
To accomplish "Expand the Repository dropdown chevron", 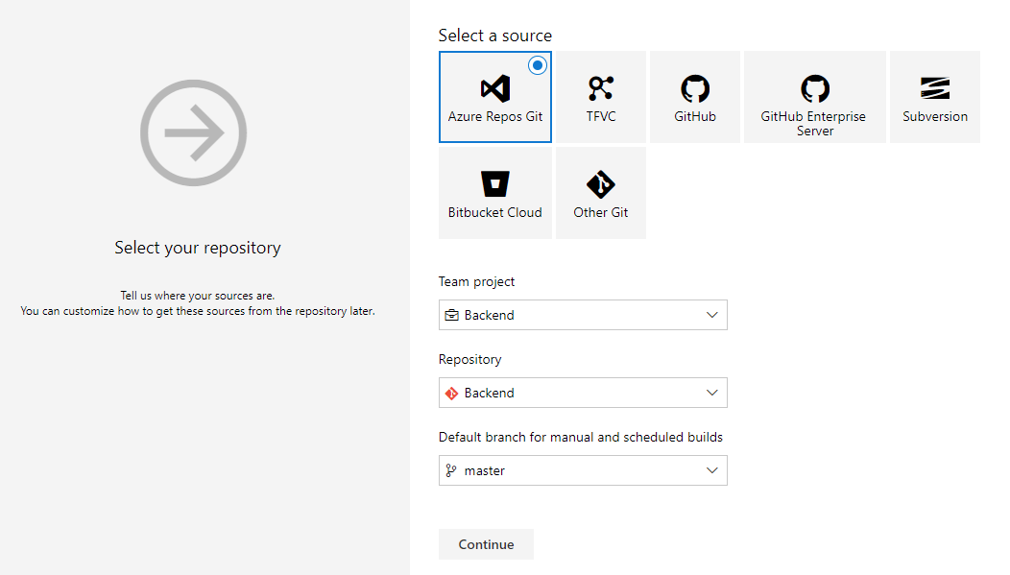I will pos(711,393).
